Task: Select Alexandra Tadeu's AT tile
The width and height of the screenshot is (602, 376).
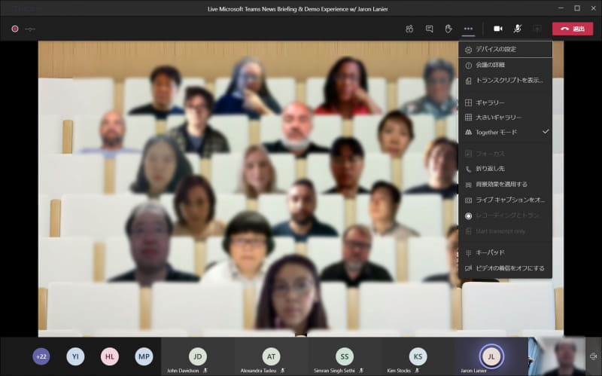Action: 271,356
